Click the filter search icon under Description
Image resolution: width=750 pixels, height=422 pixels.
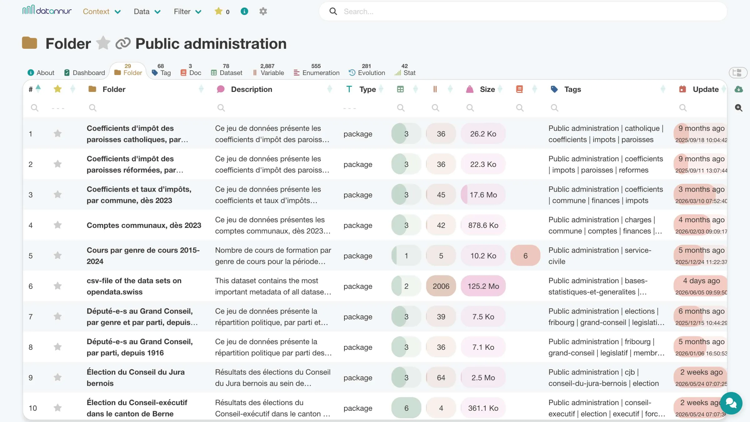[x=221, y=108]
